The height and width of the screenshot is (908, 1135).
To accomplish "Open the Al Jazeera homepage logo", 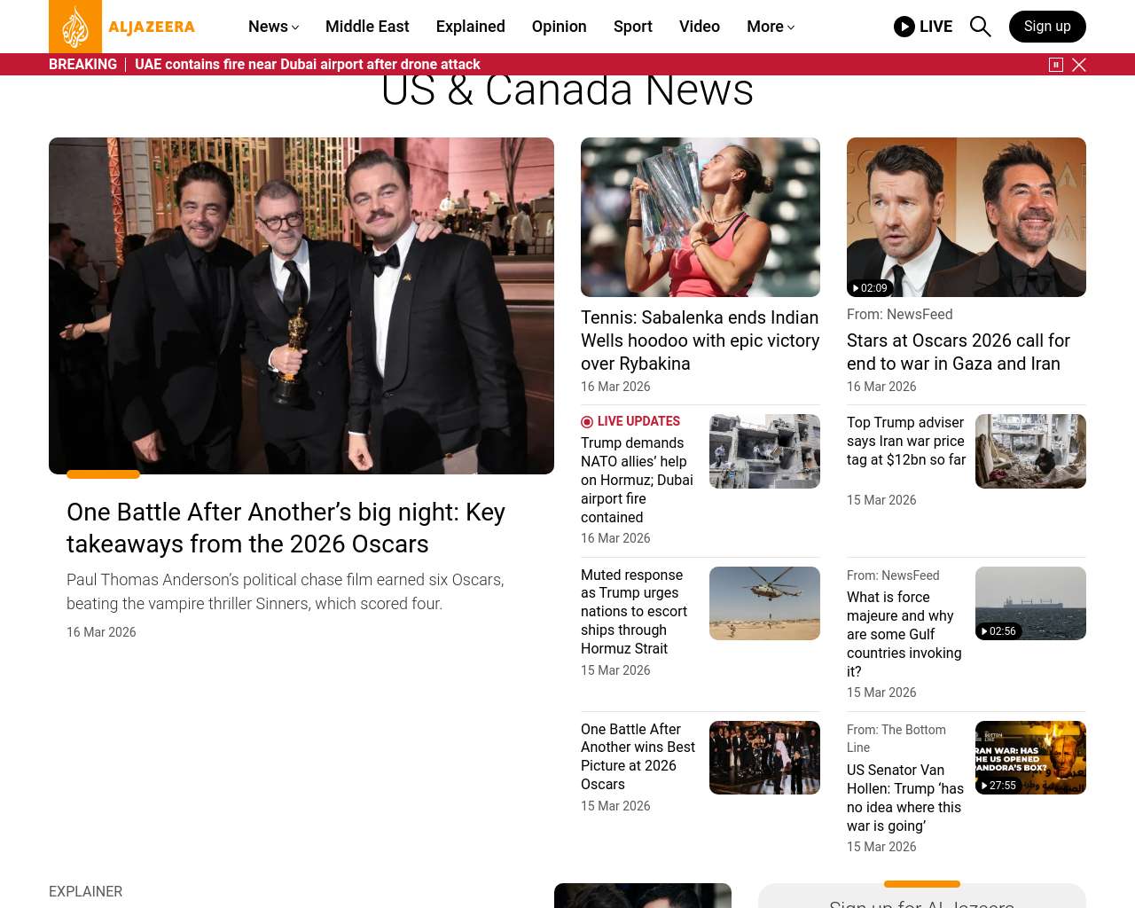I will 122,27.
